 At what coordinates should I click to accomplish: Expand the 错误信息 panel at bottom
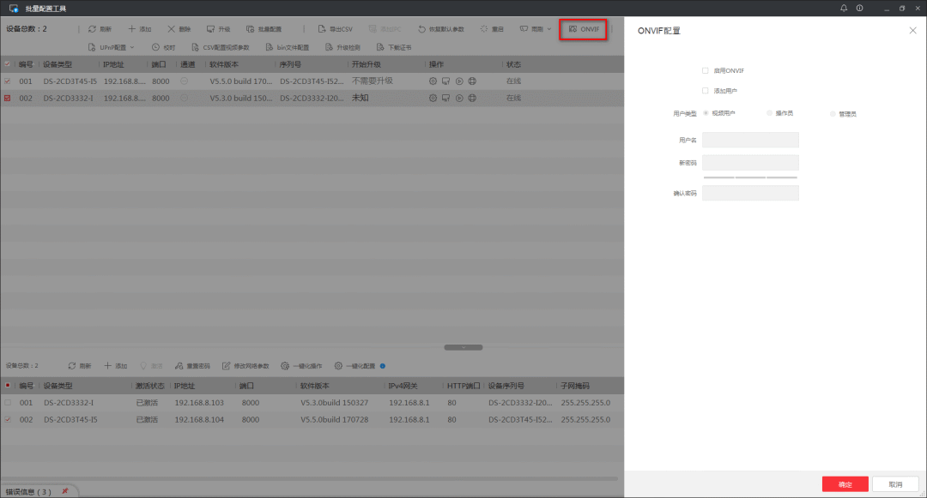[x=29, y=492]
